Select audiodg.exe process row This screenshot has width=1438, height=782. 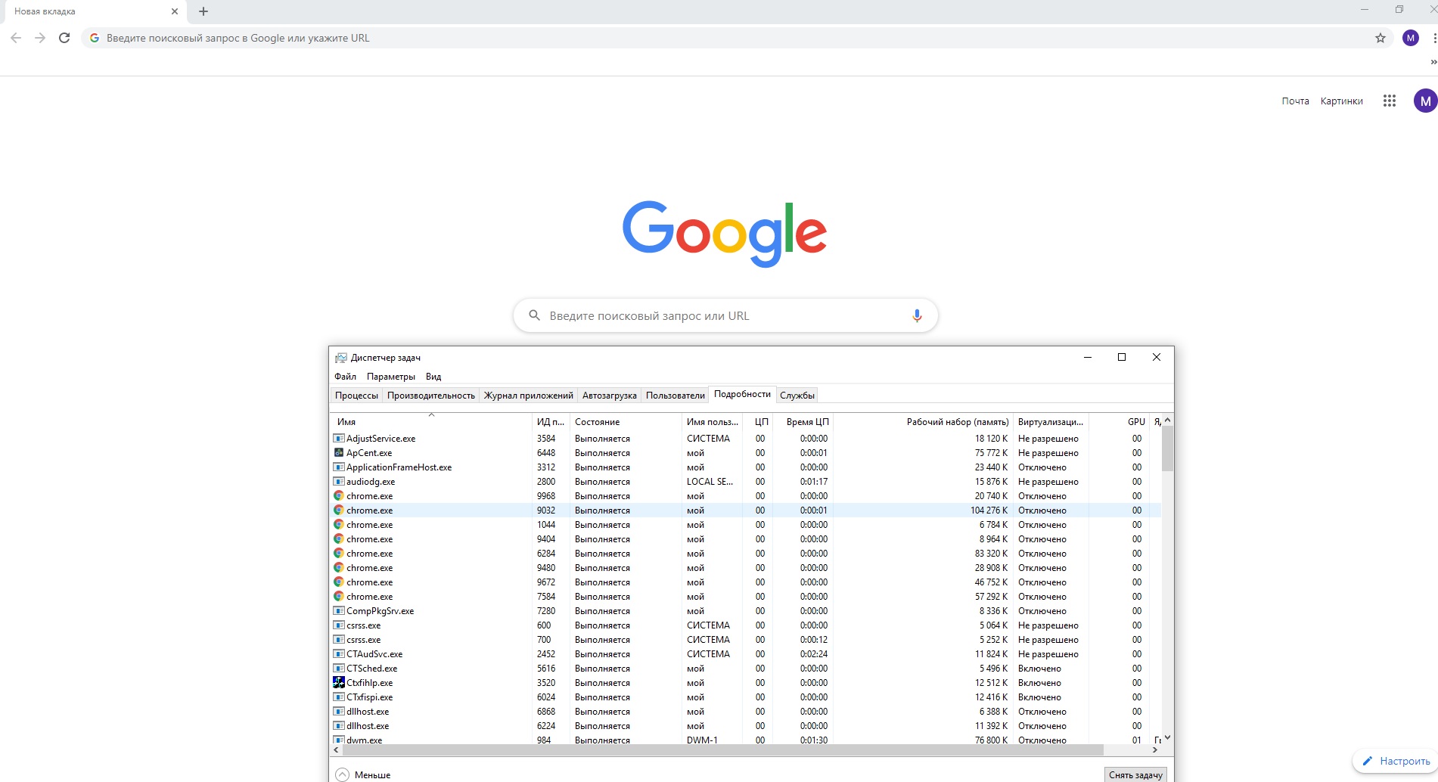click(746, 482)
